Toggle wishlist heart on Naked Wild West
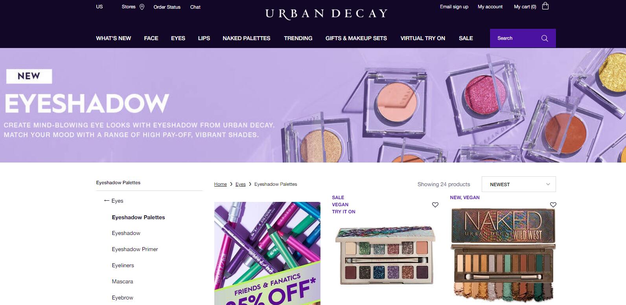626x305 pixels. [553, 205]
